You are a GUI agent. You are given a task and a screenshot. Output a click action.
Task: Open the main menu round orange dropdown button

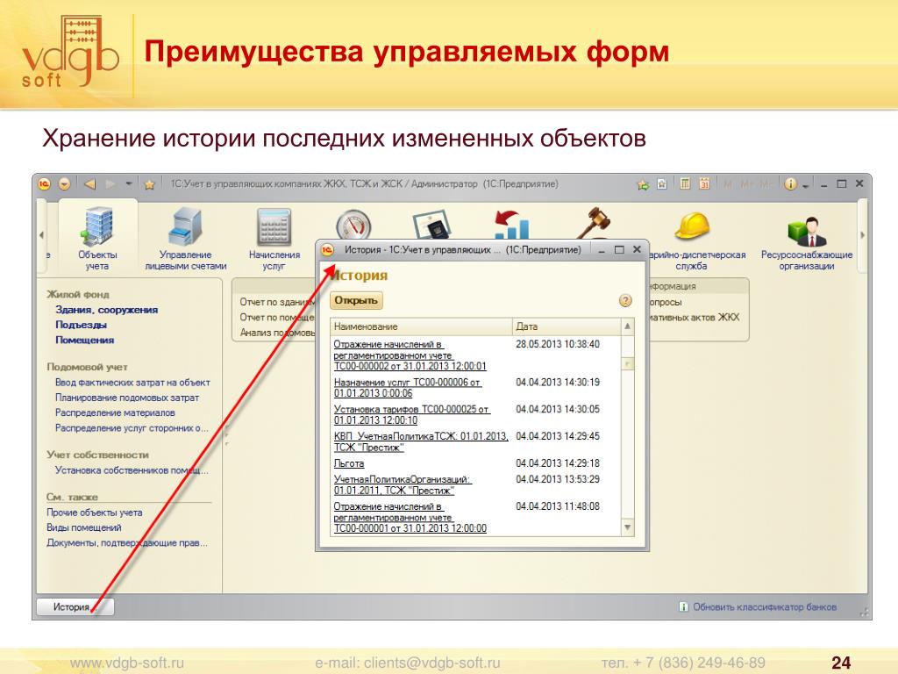65,184
